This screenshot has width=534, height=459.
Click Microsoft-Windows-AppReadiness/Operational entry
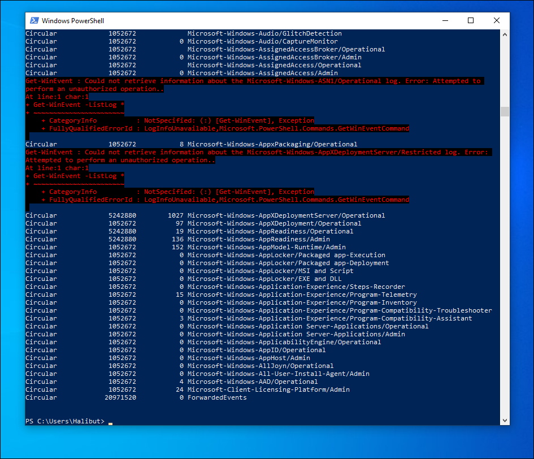coord(271,231)
